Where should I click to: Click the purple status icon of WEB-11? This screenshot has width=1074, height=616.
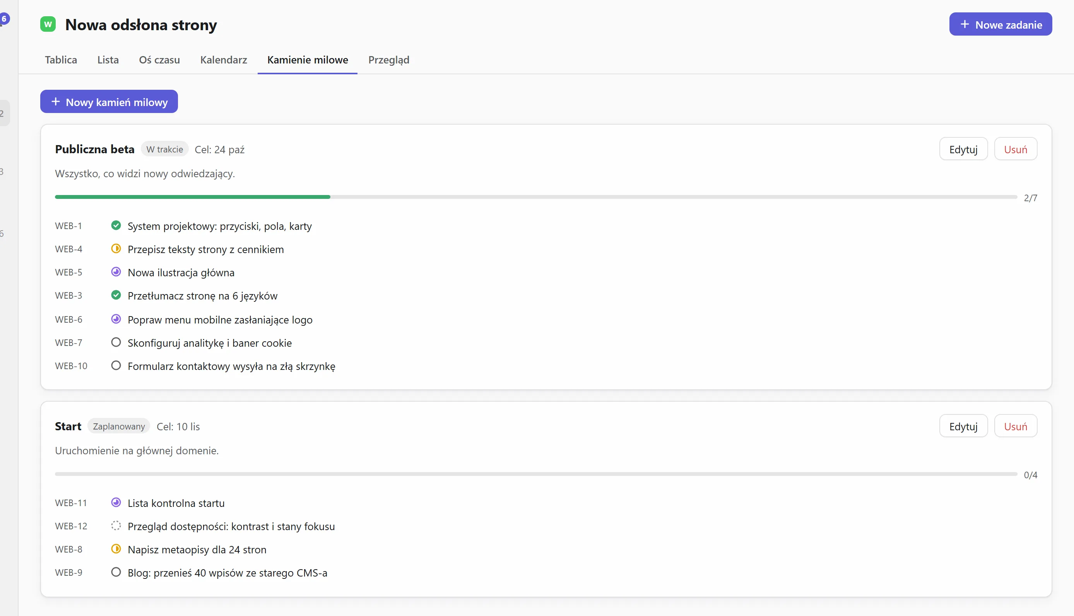point(116,503)
